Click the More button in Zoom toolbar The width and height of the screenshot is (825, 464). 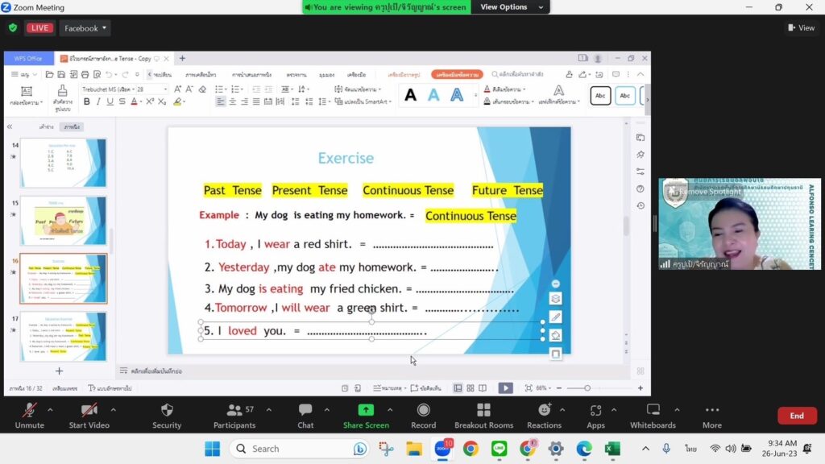[x=711, y=414]
